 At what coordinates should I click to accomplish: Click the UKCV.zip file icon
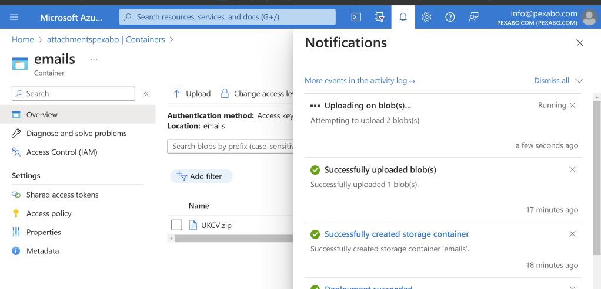point(193,225)
